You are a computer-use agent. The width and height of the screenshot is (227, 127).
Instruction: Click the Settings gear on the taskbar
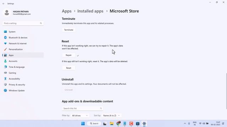coord(144,123)
